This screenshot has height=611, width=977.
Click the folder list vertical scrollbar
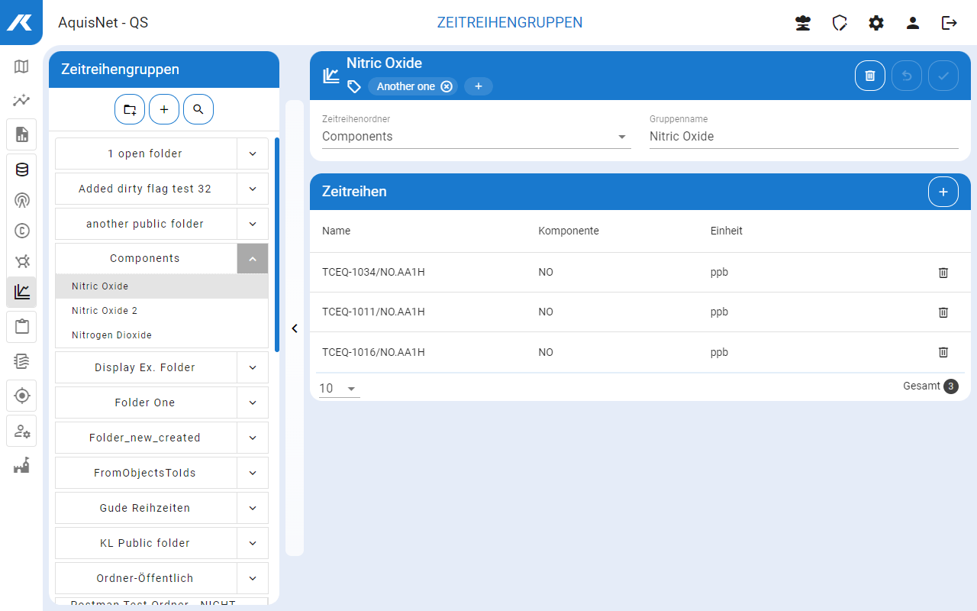276,244
